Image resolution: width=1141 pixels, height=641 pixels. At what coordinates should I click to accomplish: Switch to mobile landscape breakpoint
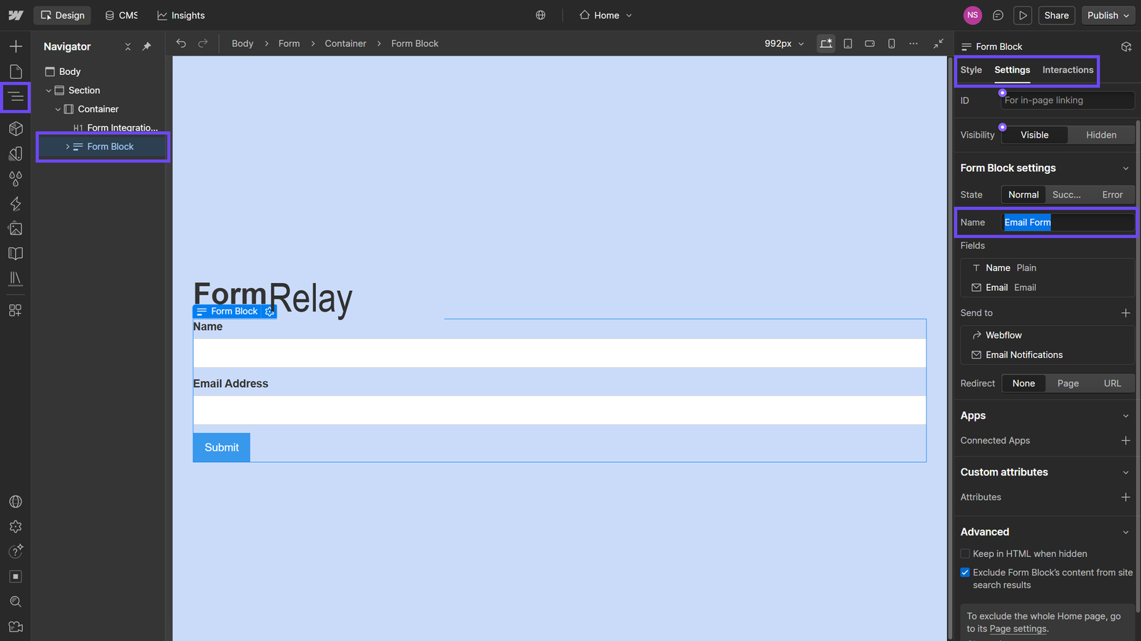(x=870, y=43)
